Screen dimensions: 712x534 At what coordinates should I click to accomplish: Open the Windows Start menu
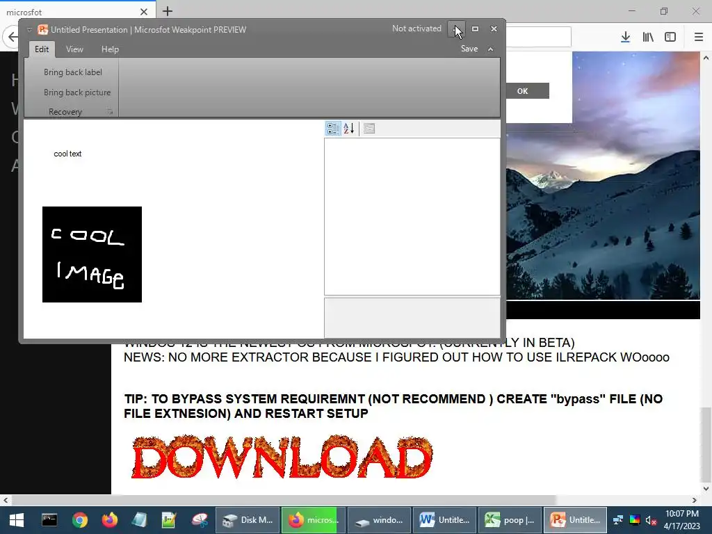tap(17, 520)
